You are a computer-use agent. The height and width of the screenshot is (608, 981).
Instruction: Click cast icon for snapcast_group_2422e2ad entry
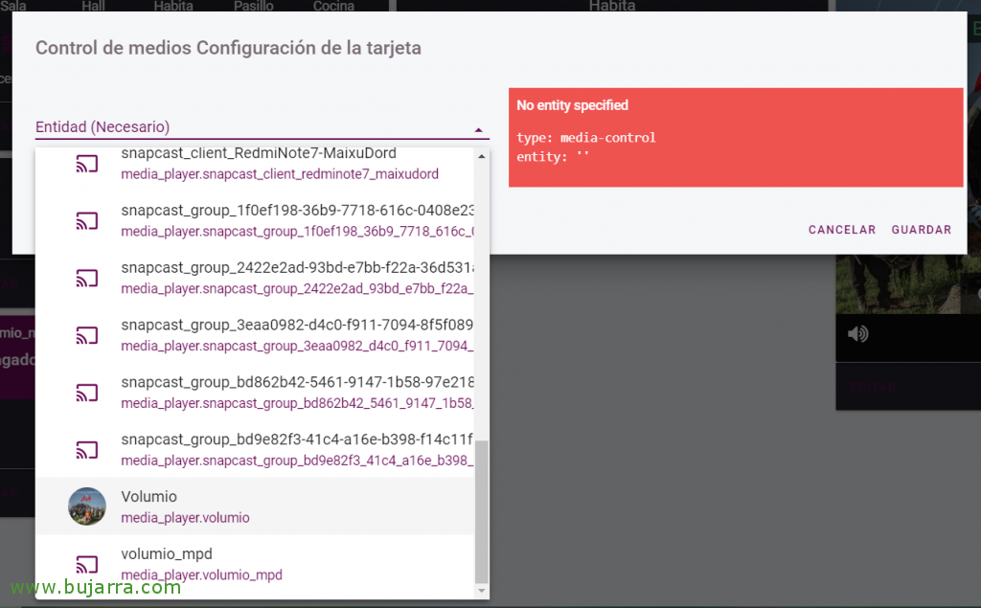(87, 279)
